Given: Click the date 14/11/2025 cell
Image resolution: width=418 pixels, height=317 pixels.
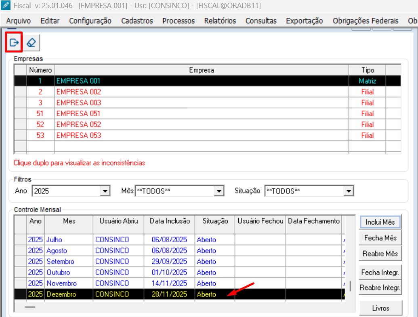Looking at the screenshot, I should 169,283.
